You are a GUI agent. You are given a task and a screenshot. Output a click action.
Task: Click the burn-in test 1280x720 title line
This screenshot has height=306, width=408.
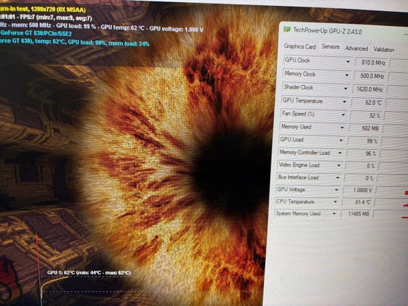43,10
